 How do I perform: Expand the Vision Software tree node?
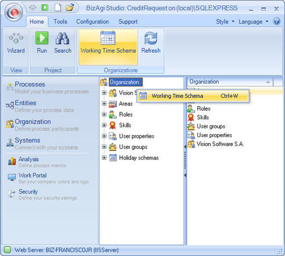(104, 93)
